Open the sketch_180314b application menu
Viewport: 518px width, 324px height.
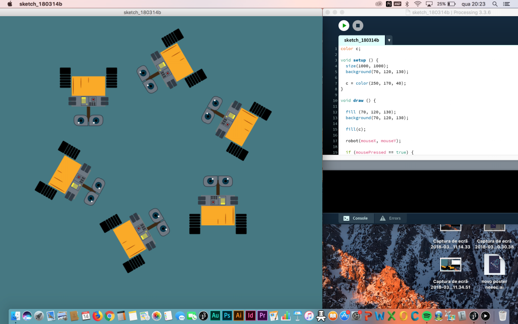(x=40, y=4)
